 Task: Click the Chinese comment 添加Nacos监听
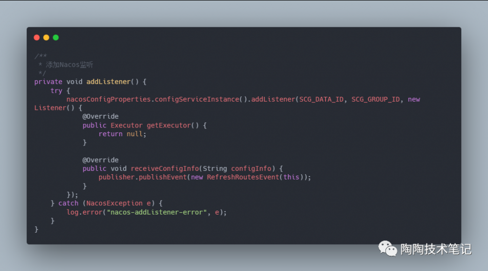click(x=69, y=65)
